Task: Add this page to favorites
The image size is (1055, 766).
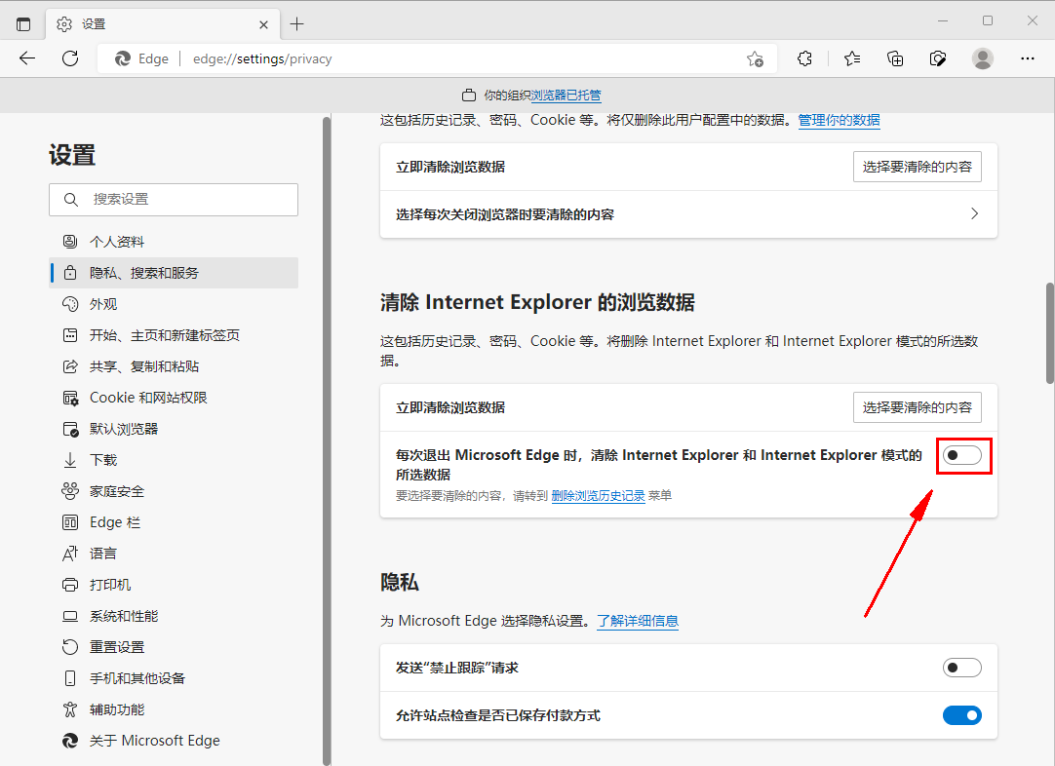Action: (755, 58)
